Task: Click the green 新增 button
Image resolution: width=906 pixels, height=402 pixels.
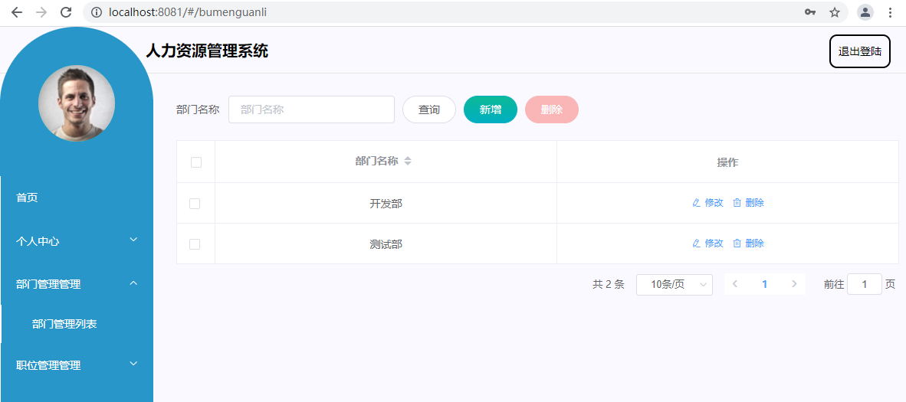Action: (x=491, y=109)
